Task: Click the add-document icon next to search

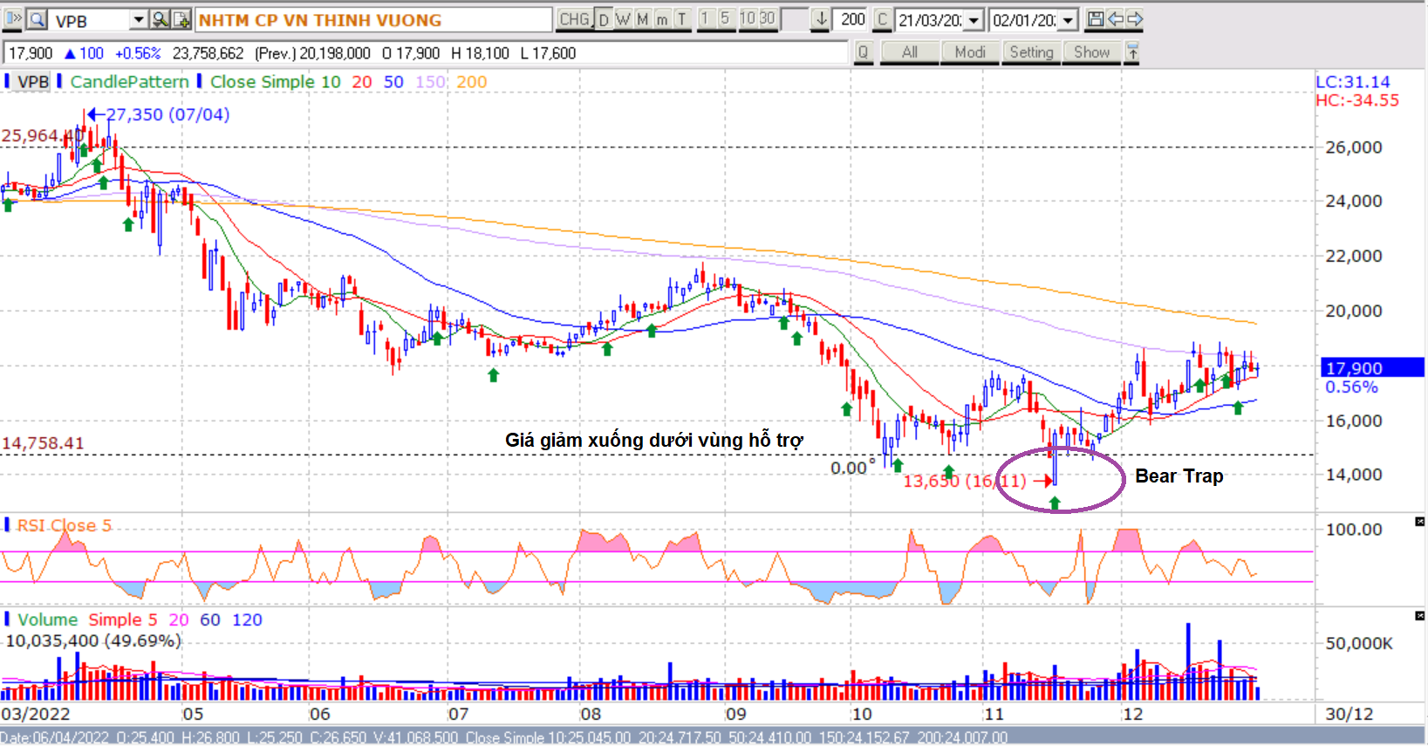Action: [181, 19]
